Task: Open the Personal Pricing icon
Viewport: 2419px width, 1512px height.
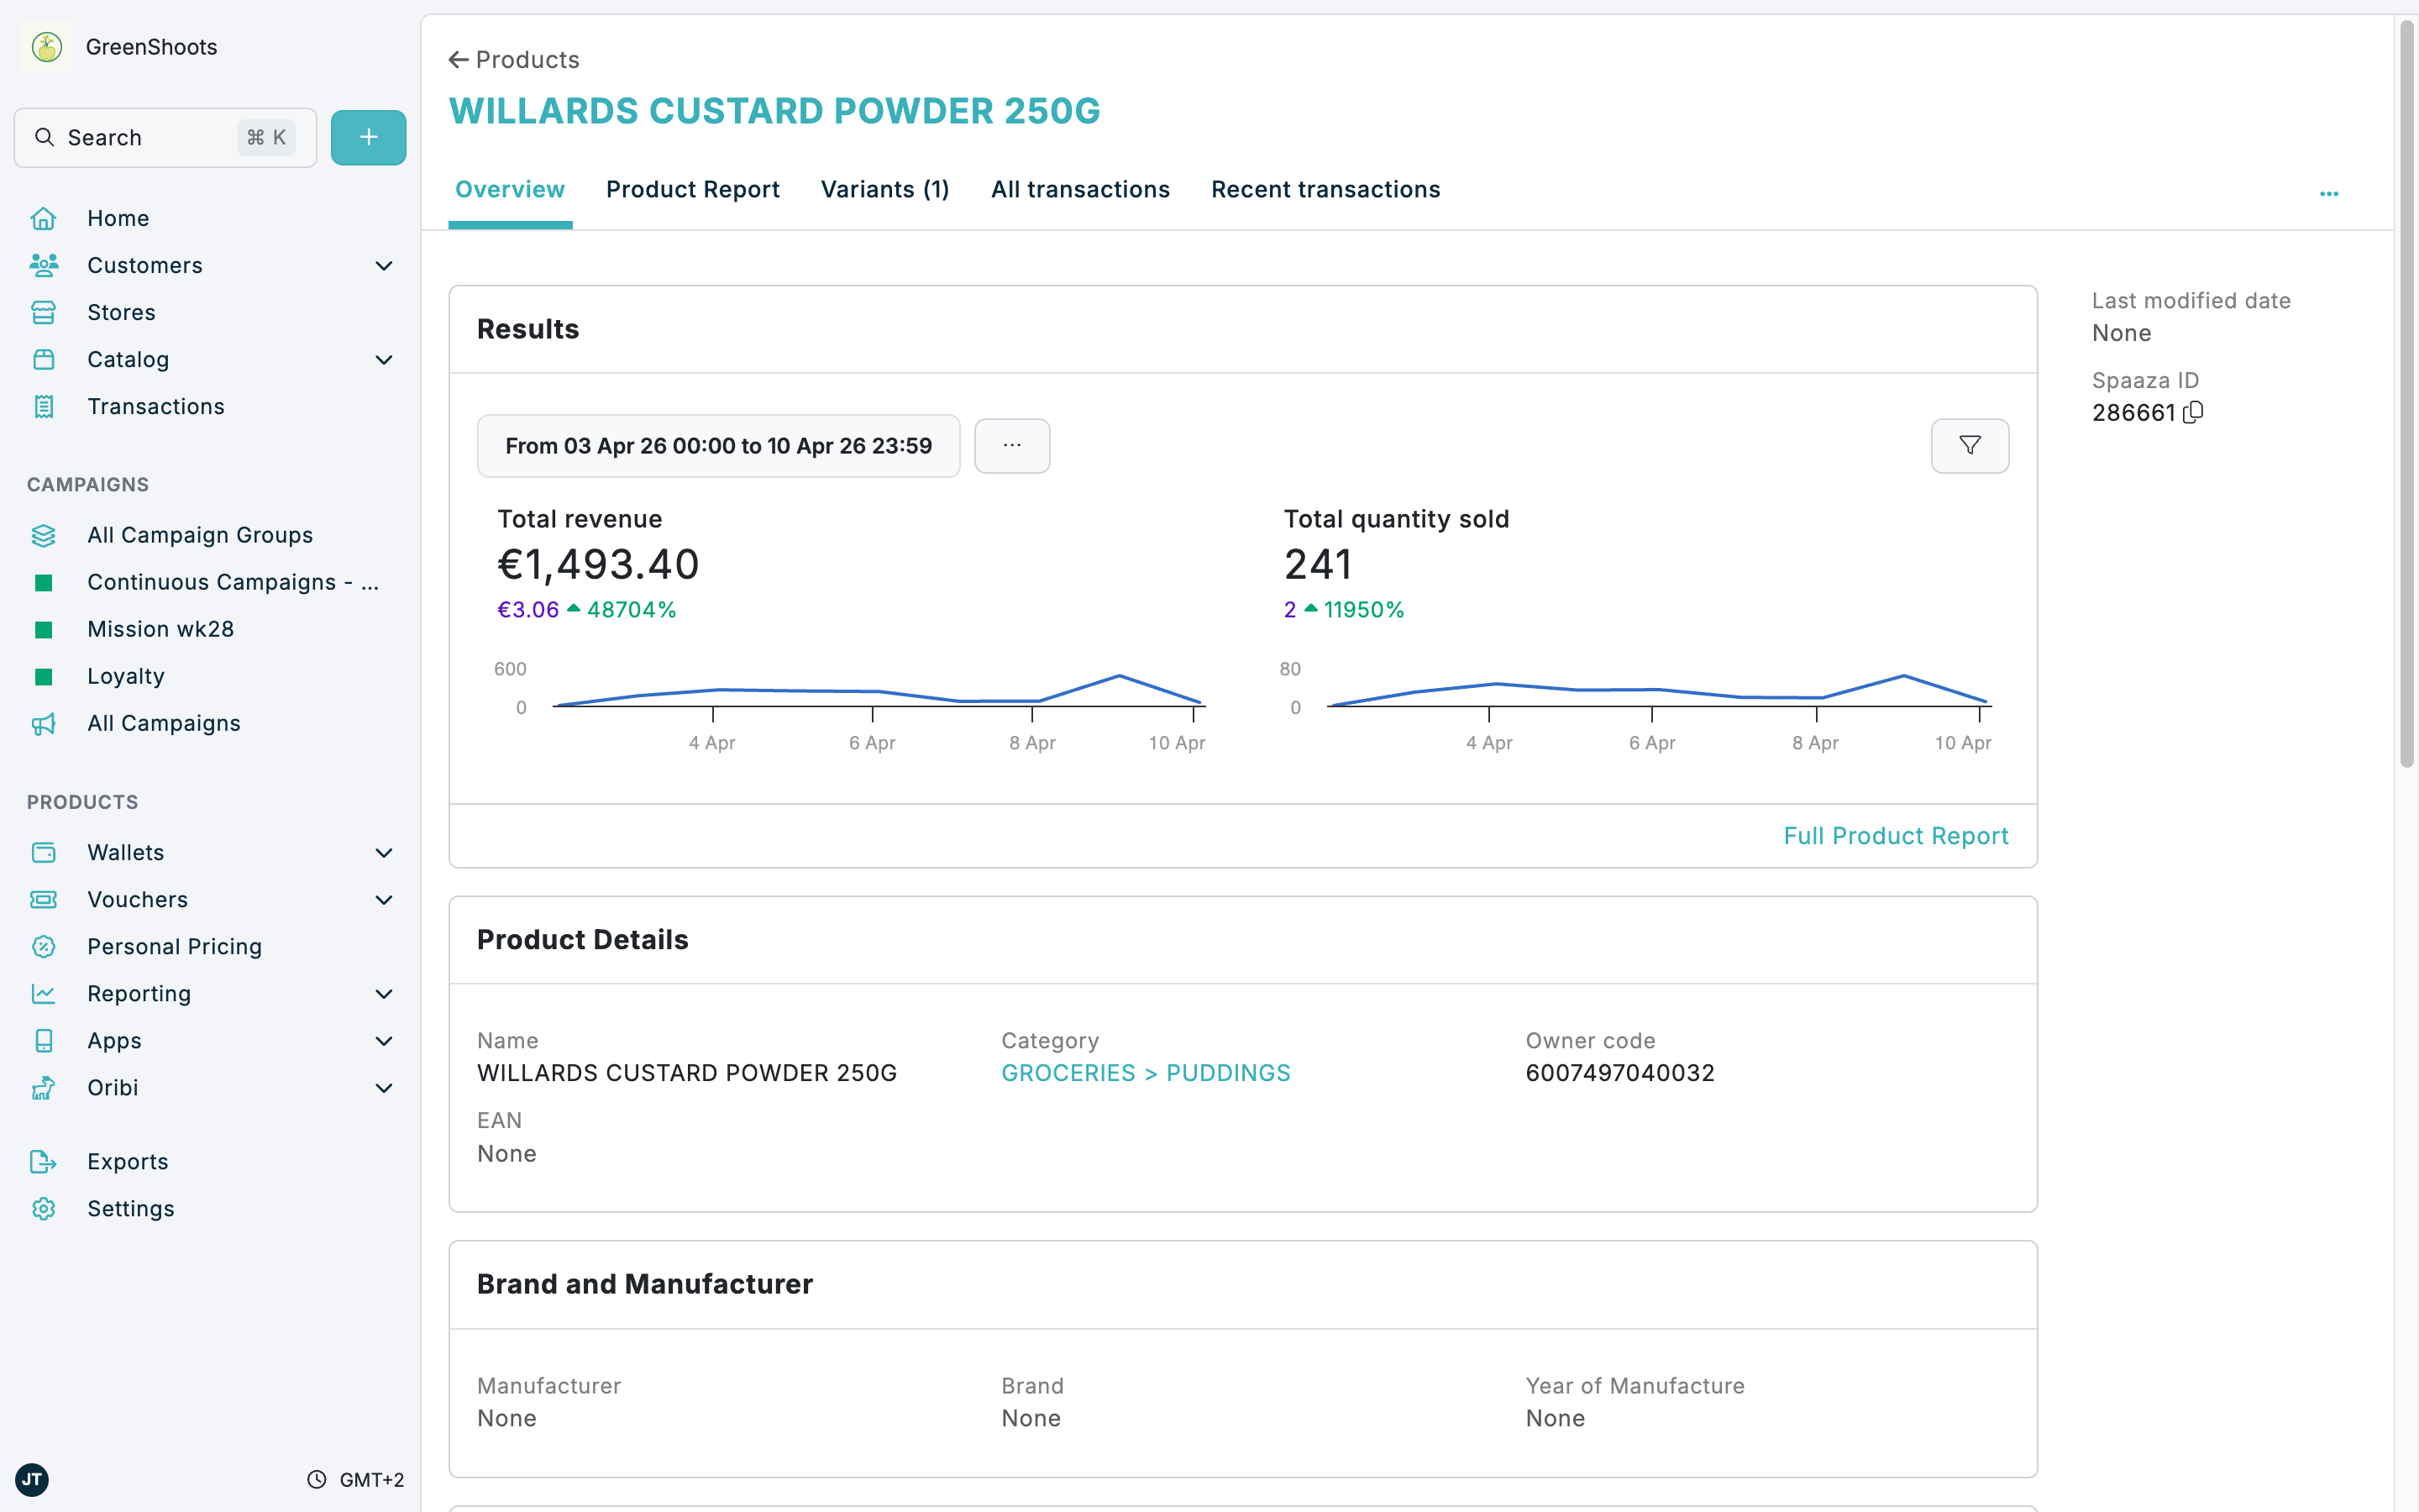Action: (44, 946)
